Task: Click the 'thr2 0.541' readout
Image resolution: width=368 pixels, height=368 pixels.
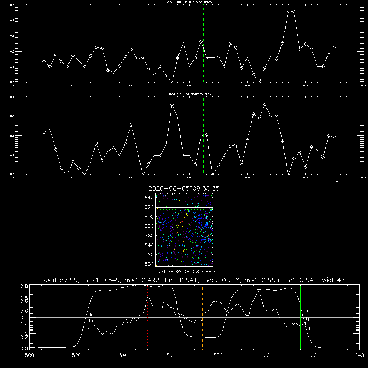Action: [x=301, y=280]
